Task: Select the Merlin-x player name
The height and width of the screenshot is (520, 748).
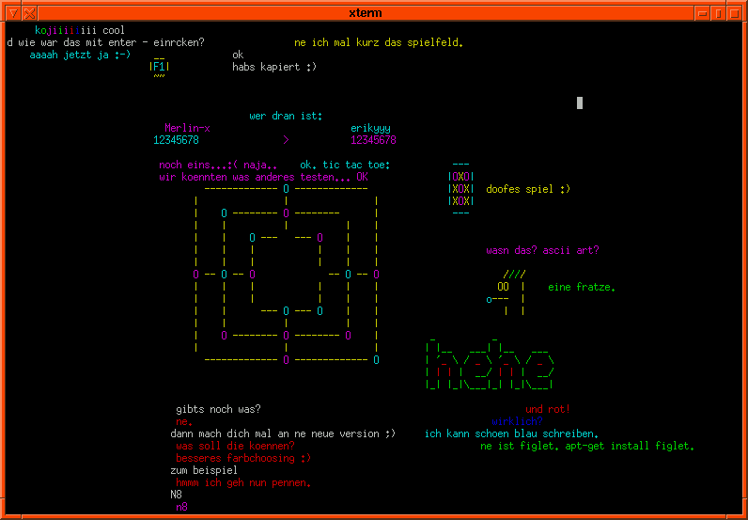Action: tap(187, 128)
